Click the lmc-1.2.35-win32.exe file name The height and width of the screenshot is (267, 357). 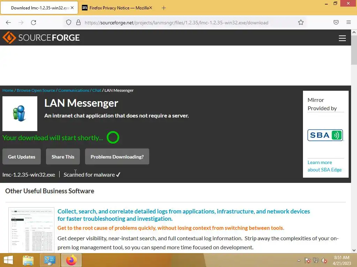pos(29,175)
